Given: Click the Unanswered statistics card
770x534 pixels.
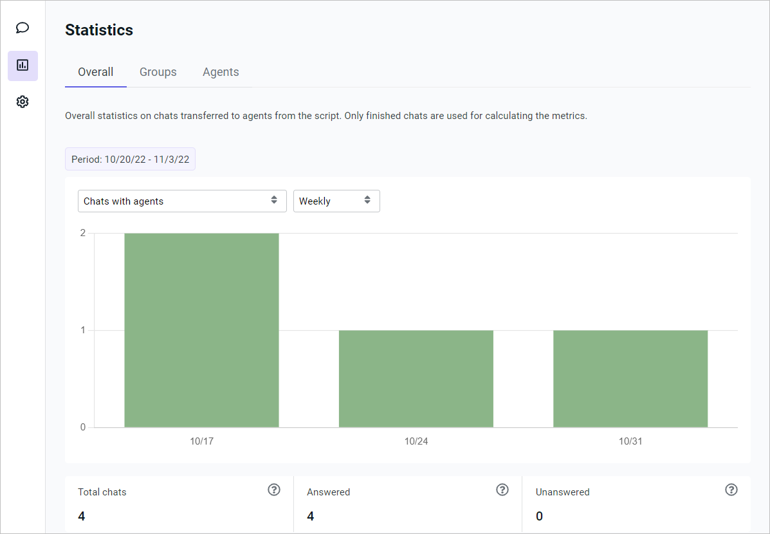Looking at the screenshot, I should (636, 504).
